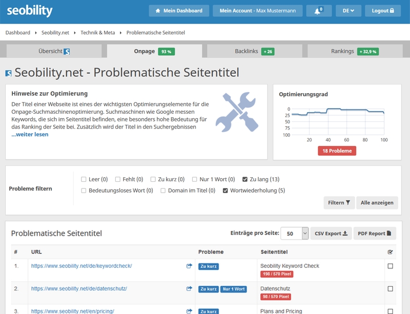Click the CSV Export button

(x=331, y=233)
